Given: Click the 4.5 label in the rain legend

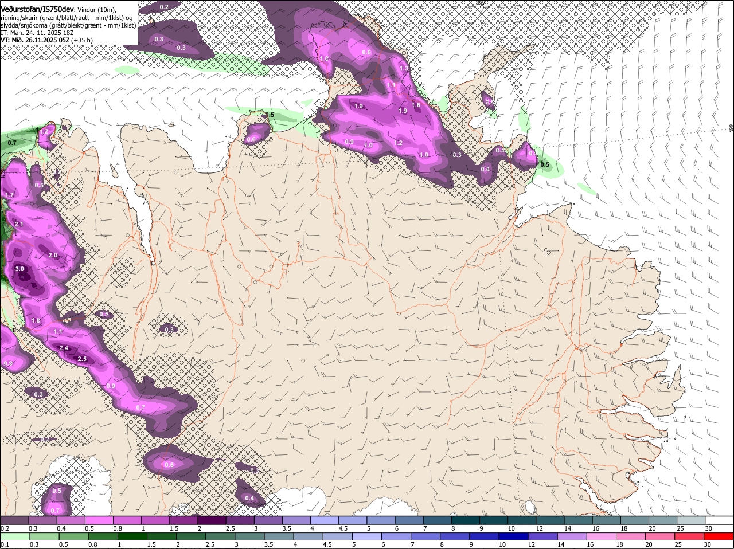Looking at the screenshot, I should click(x=327, y=544).
